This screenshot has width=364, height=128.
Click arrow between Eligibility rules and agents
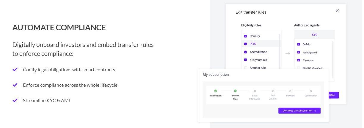(x=288, y=54)
